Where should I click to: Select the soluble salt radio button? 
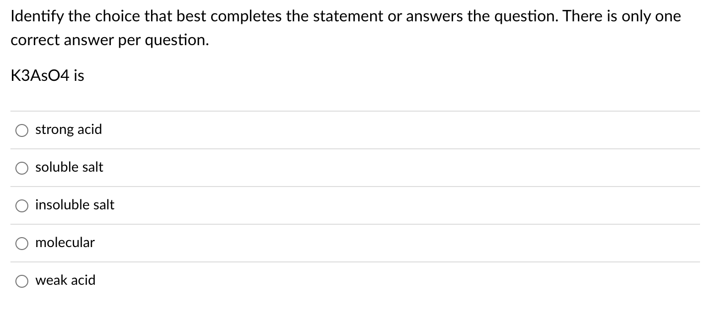pyautogui.click(x=21, y=168)
